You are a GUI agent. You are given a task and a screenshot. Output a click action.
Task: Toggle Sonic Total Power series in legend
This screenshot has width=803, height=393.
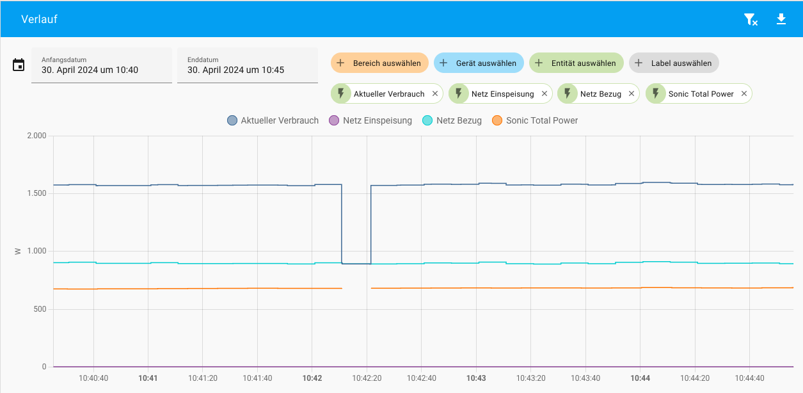click(535, 120)
